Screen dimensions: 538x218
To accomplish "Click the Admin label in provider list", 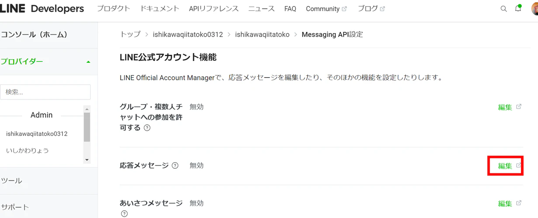I will [42, 115].
